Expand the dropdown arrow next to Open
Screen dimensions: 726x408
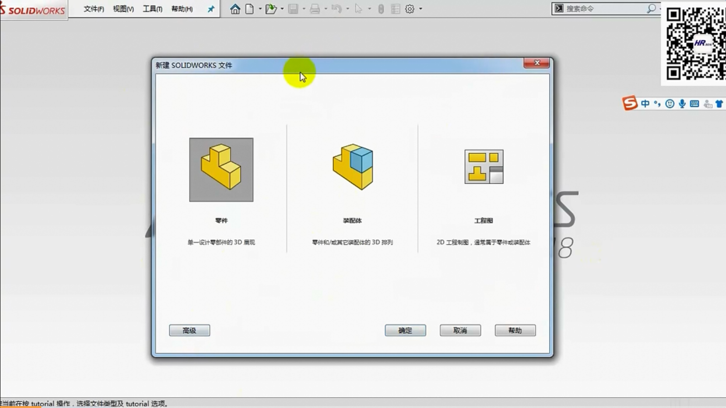282,9
